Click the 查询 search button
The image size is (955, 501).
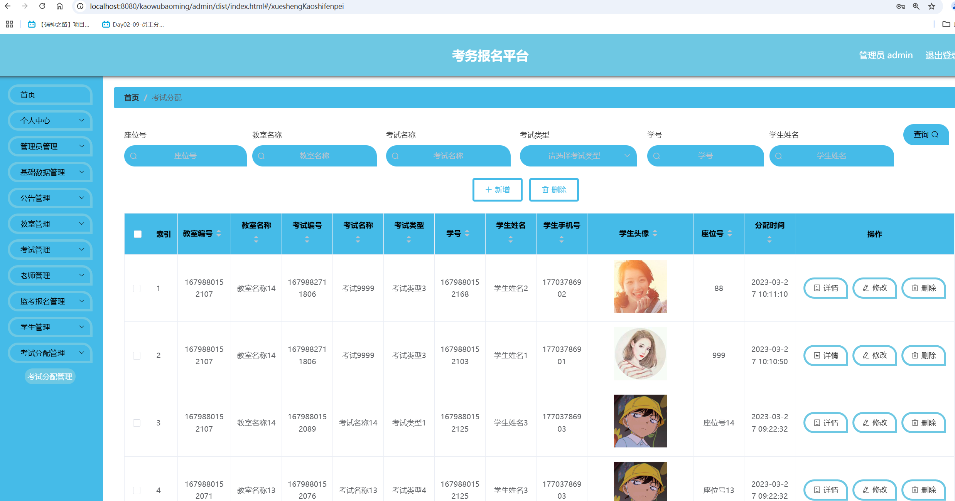[925, 134]
